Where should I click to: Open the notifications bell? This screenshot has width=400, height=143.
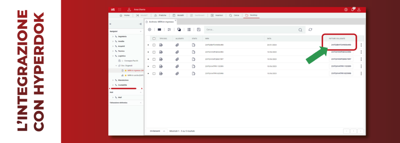click(x=353, y=10)
